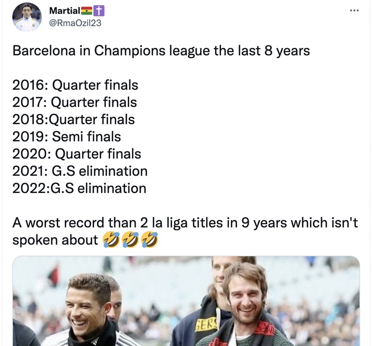Click the second laughing emoji
Image resolution: width=373 pixels, height=346 pixels.
130,238
